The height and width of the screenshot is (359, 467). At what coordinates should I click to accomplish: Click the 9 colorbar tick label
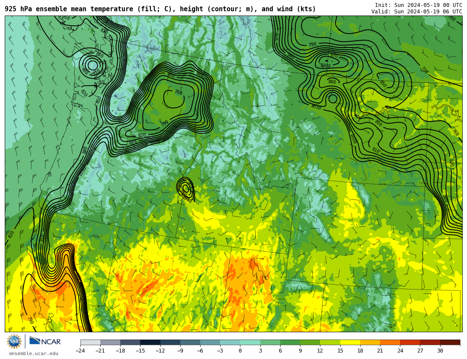300,351
